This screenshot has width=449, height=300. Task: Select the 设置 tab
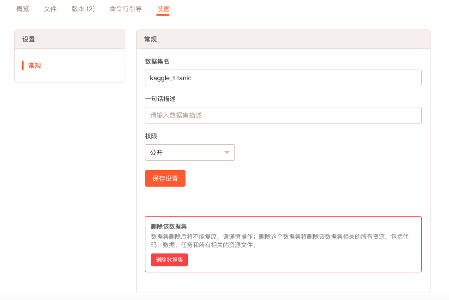pos(163,9)
